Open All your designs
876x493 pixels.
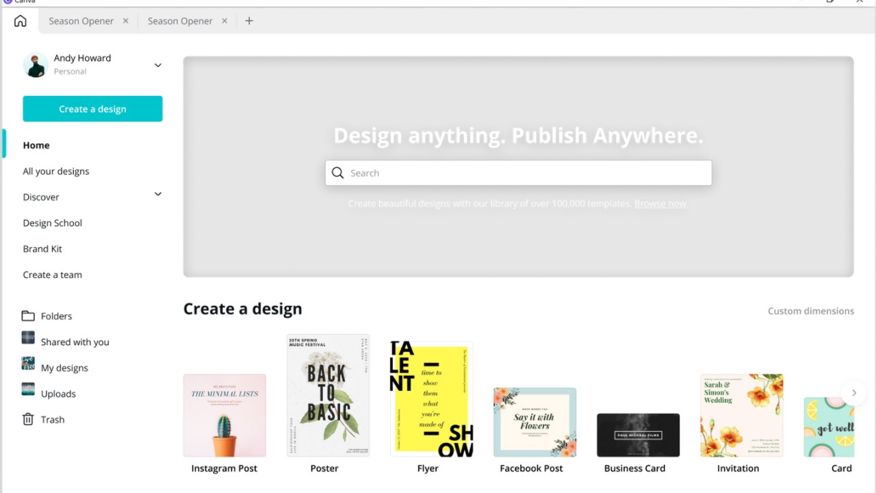click(x=56, y=171)
